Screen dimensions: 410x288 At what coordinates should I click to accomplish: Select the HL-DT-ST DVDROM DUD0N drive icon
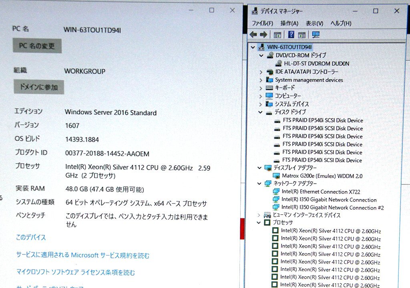279,63
